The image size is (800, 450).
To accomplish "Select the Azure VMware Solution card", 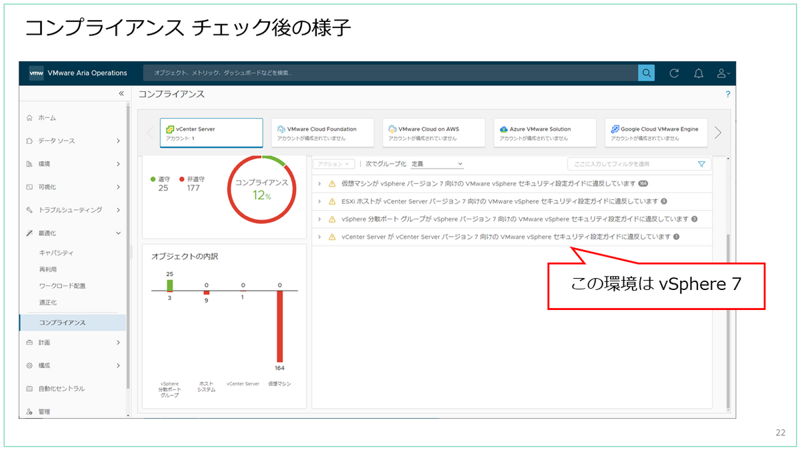I will pyautogui.click(x=545, y=133).
